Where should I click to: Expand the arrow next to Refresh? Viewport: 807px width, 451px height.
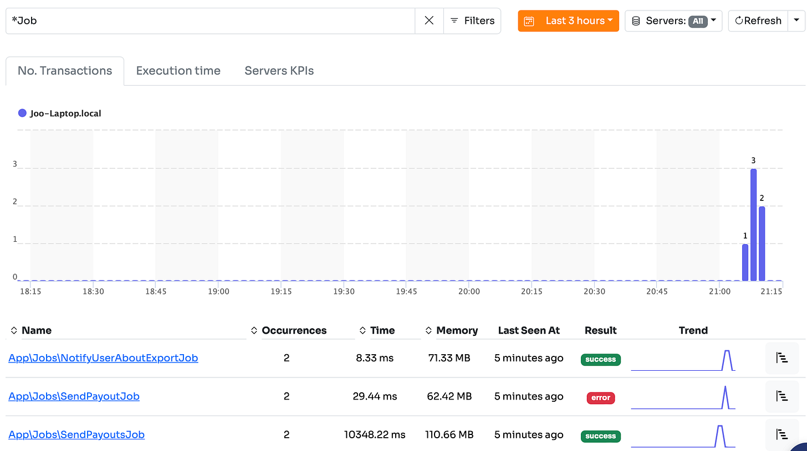796,21
